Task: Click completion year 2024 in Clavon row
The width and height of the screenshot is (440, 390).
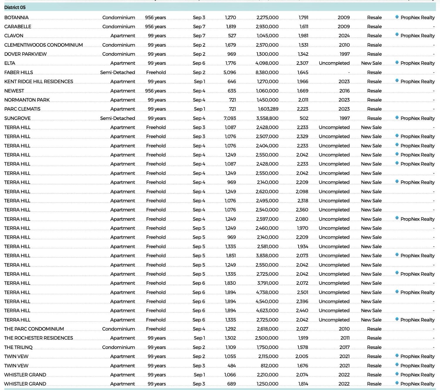Action: pos(344,36)
